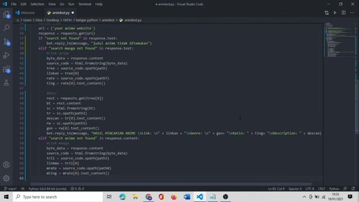Open Firefox from taskbar

(174, 197)
